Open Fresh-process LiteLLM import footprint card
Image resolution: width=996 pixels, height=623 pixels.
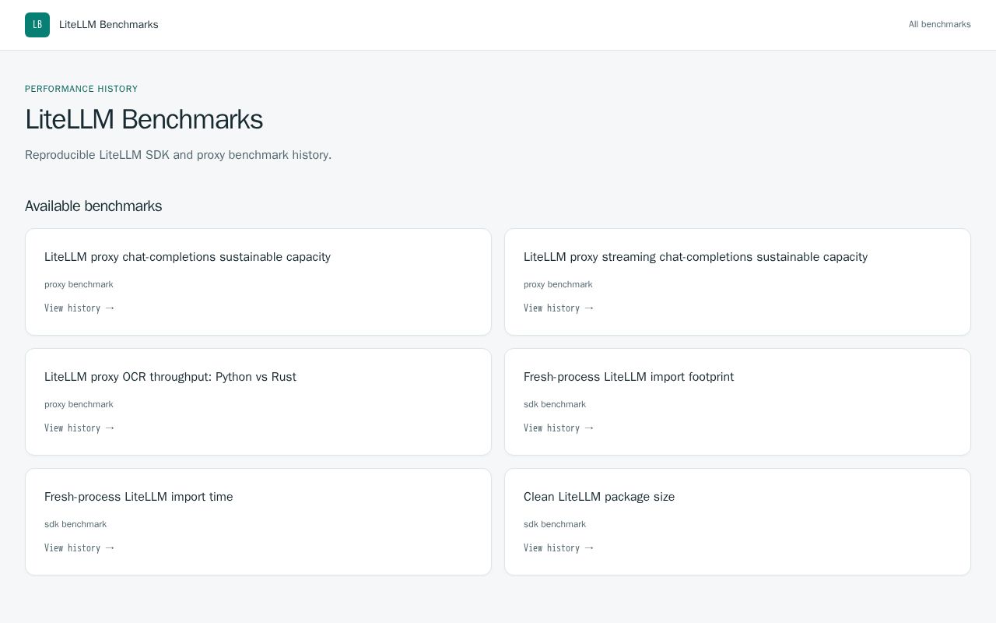tap(738, 402)
